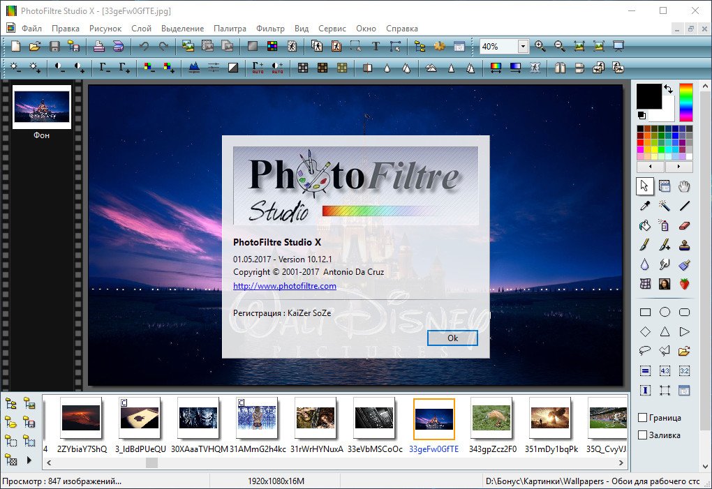Enable the Заливка checkbox
The width and height of the screenshot is (712, 489).
(x=643, y=435)
